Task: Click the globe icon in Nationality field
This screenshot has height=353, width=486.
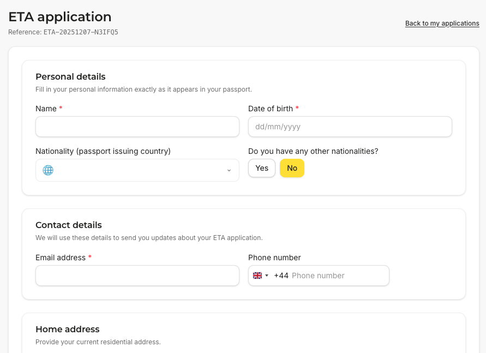Action: [x=48, y=170]
